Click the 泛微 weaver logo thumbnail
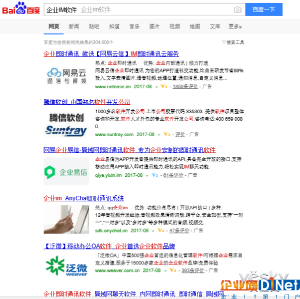The height and width of the screenshot is (299, 300). (66, 266)
